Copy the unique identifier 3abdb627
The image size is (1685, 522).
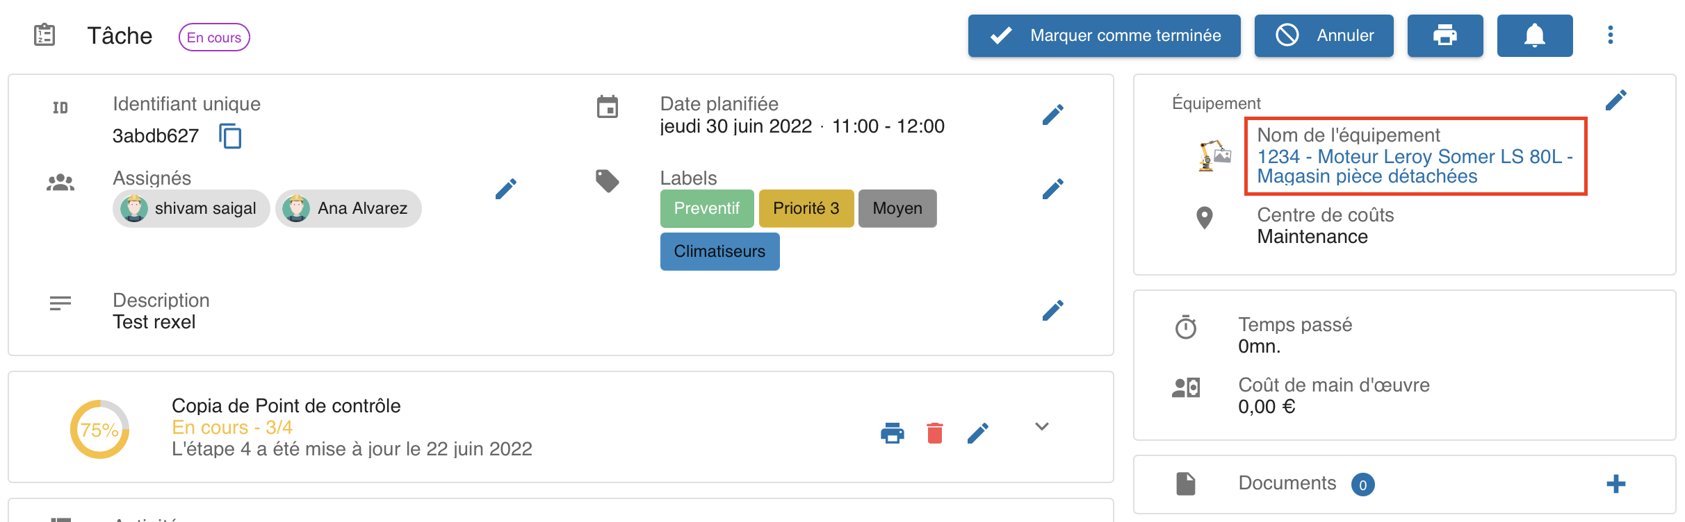click(230, 136)
